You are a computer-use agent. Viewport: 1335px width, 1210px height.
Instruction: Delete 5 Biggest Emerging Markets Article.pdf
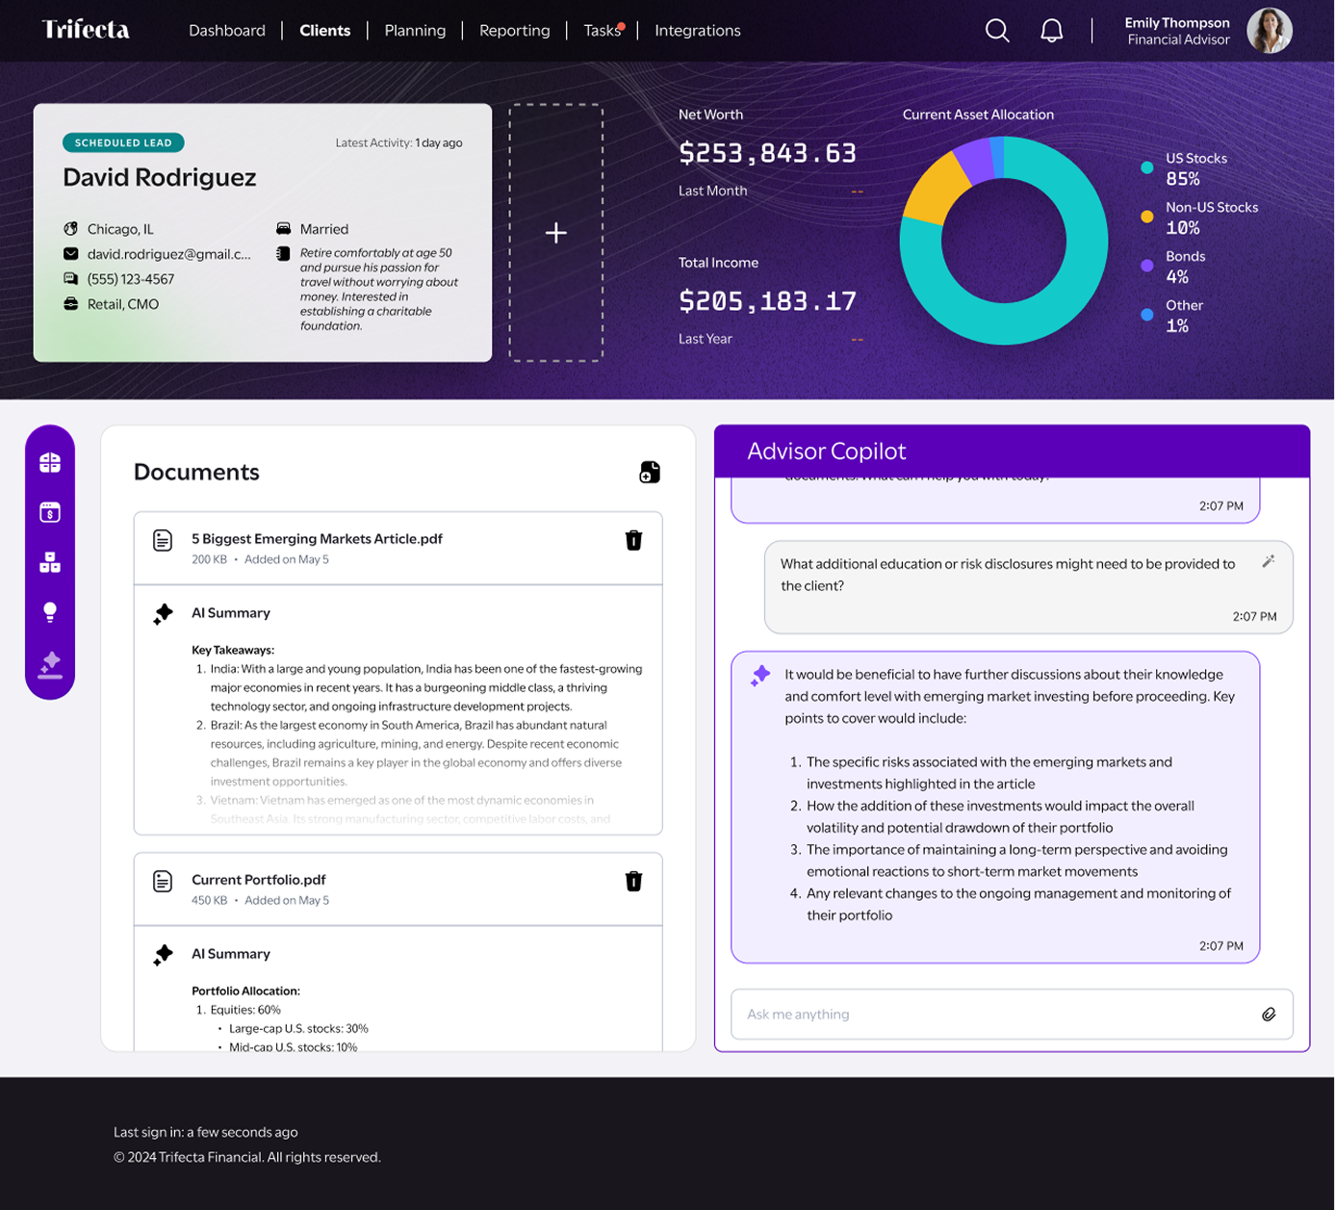pyautogui.click(x=633, y=540)
